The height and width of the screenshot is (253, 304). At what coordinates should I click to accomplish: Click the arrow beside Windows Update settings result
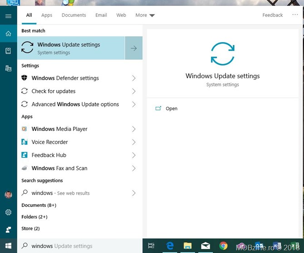133,48
